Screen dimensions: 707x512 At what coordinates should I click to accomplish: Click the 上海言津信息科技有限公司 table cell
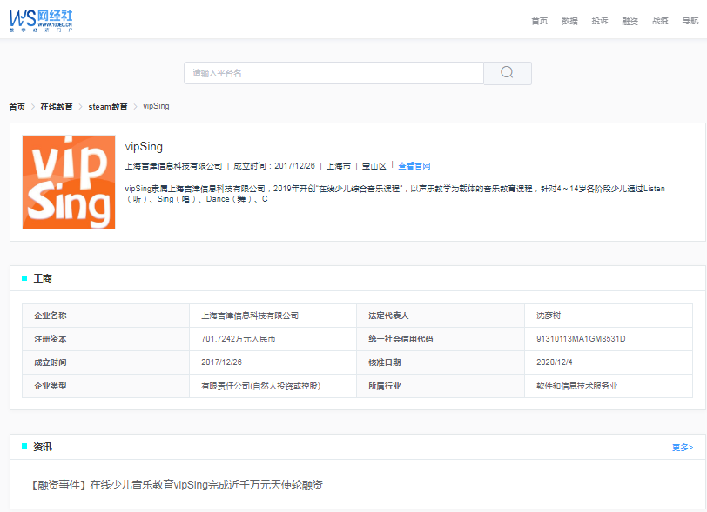(273, 316)
